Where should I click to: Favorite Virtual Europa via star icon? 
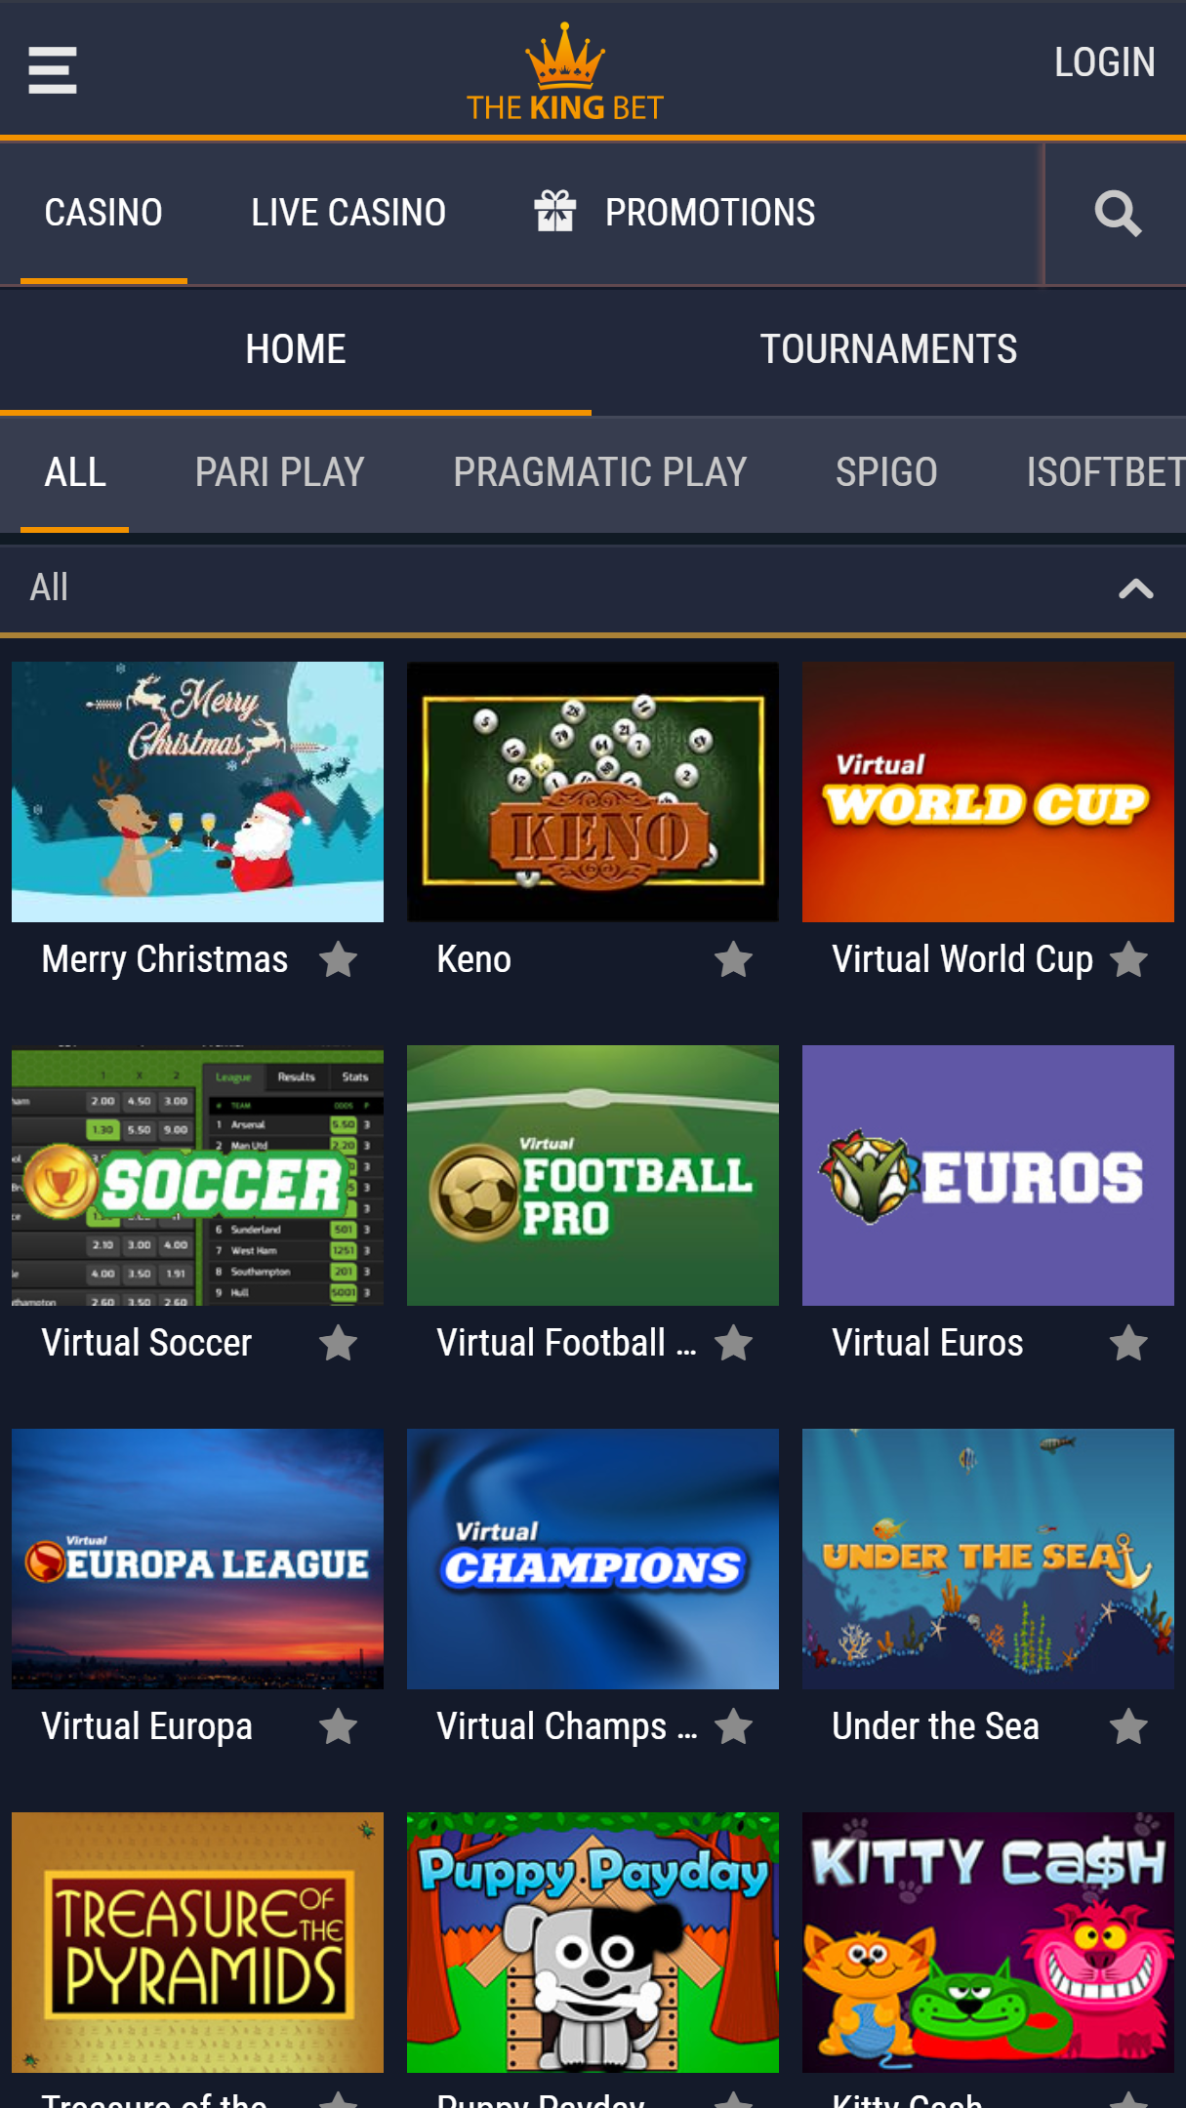(x=339, y=1727)
